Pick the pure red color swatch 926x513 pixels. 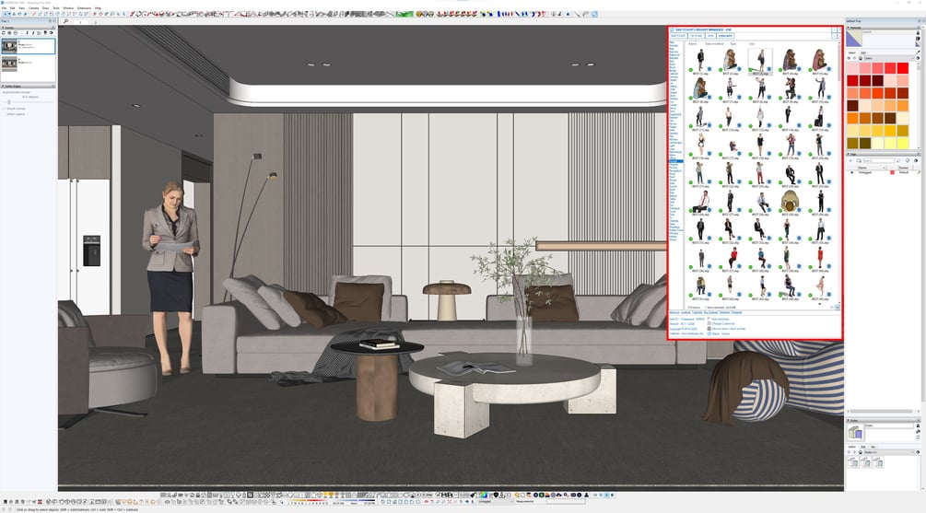(x=903, y=68)
